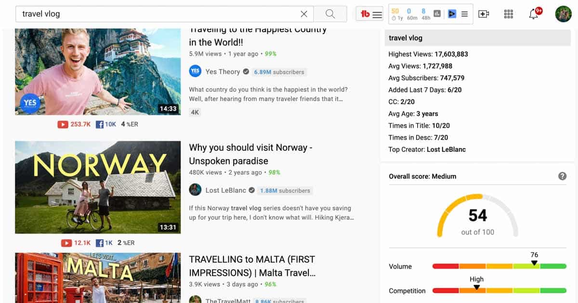Click the 2 %ER engagement value

pyautogui.click(x=126, y=243)
